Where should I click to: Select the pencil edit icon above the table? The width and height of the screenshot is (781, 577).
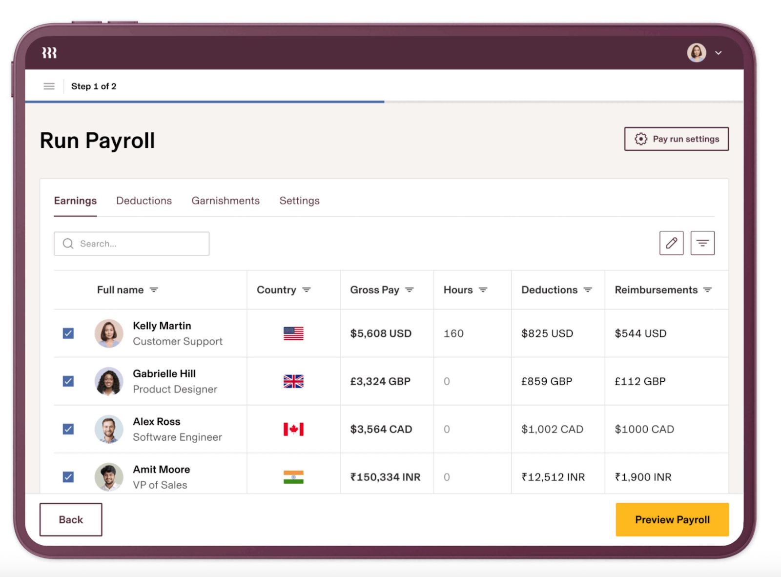pos(671,243)
